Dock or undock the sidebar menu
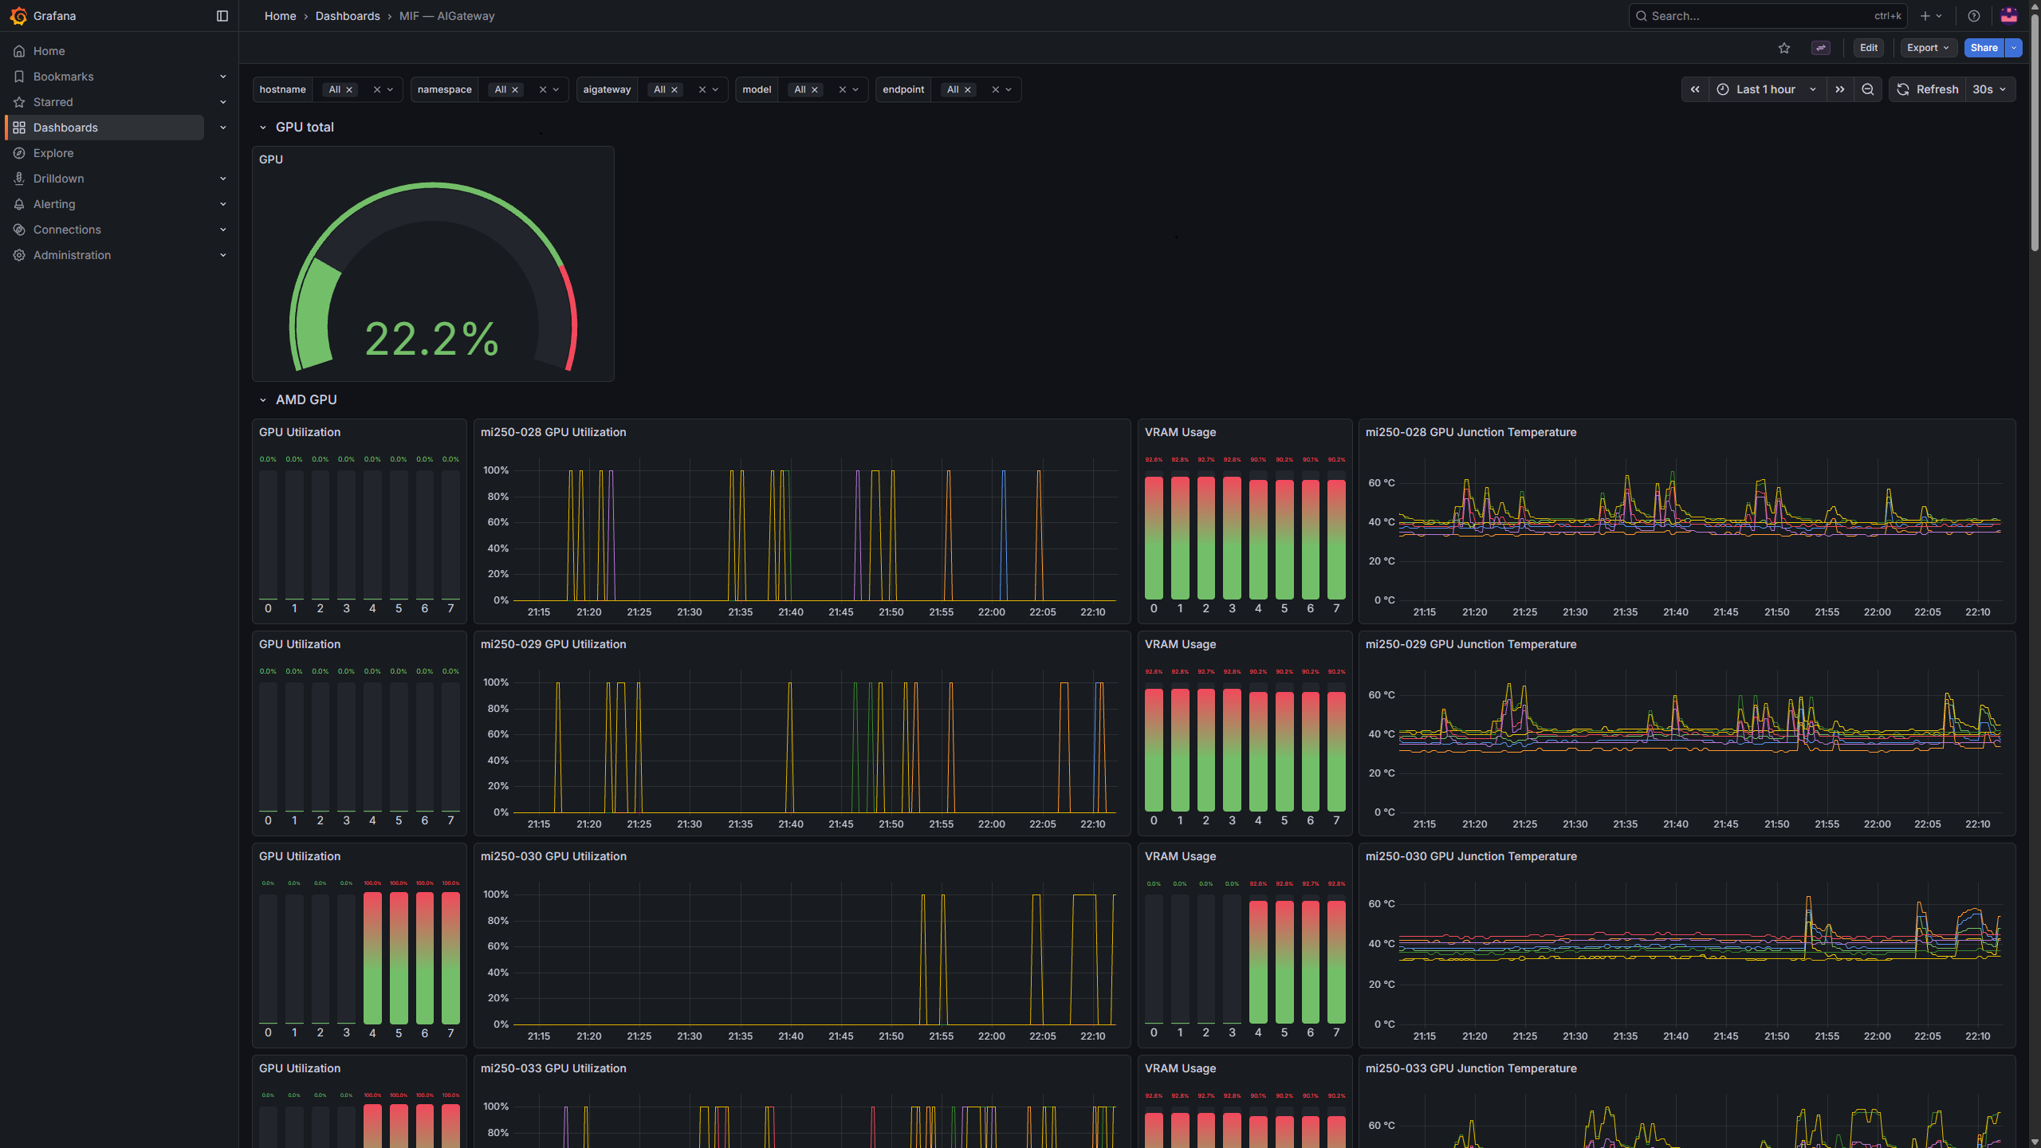The image size is (2041, 1148). point(222,16)
